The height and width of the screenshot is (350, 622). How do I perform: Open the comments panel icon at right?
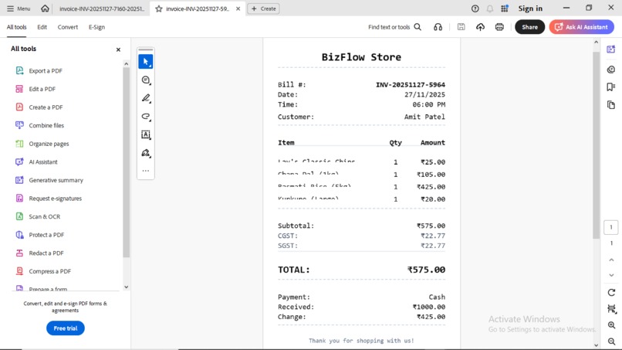pos(611,70)
